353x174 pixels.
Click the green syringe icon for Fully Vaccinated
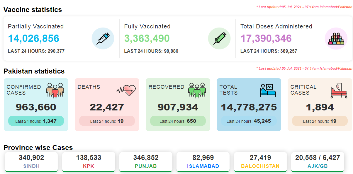(219, 38)
